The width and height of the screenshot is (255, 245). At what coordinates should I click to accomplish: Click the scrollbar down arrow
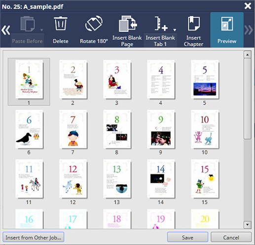(248, 224)
